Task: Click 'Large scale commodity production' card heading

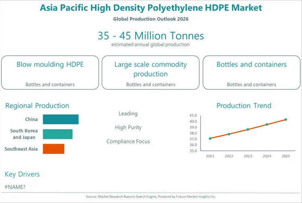Action: pyautogui.click(x=151, y=69)
